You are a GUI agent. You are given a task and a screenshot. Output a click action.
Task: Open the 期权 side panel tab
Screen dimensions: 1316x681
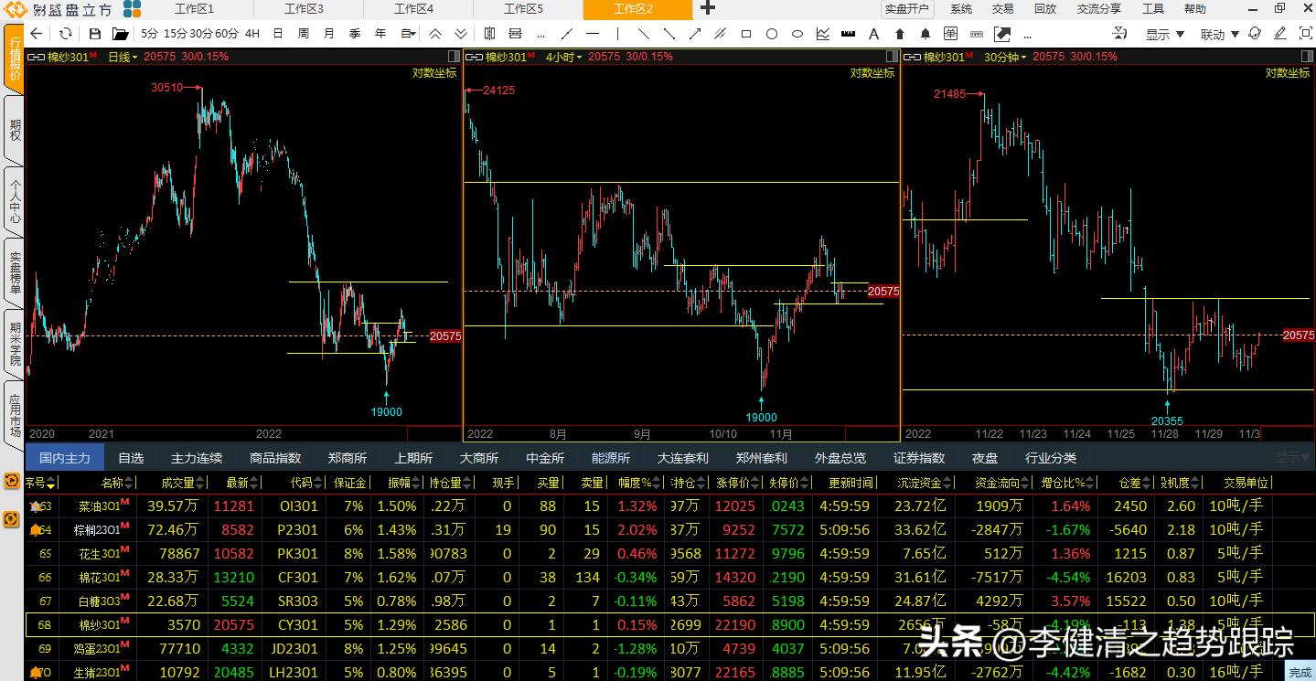point(14,131)
